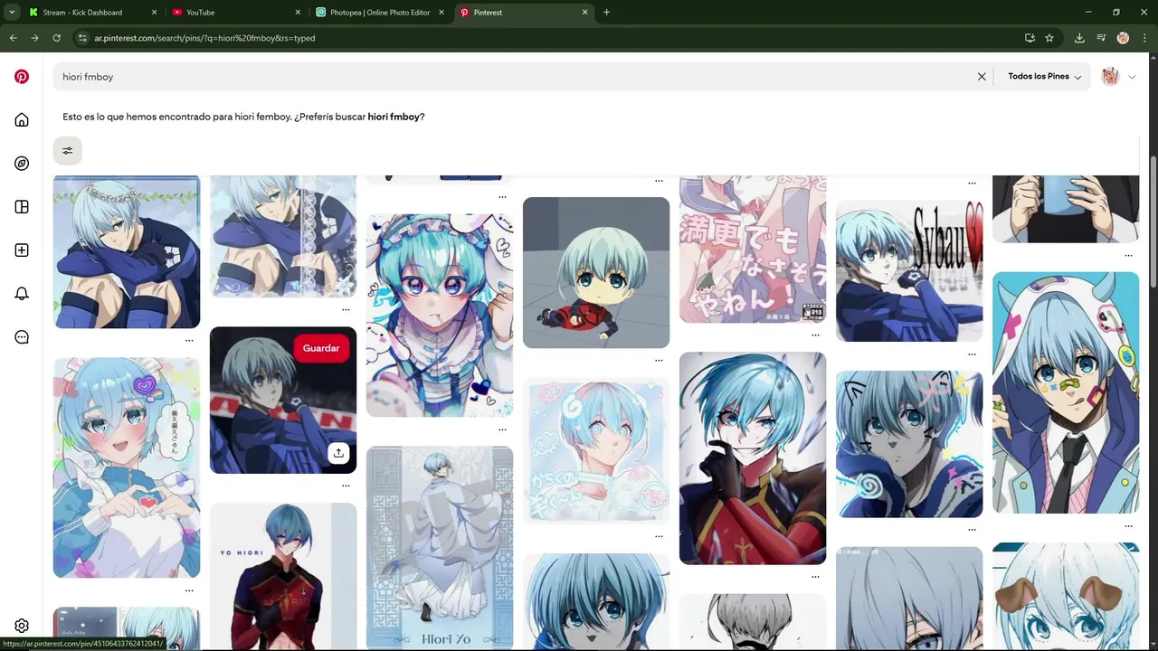This screenshot has height=651, width=1158.
Task: Open the media control icon in toolbar
Action: click(x=1101, y=38)
